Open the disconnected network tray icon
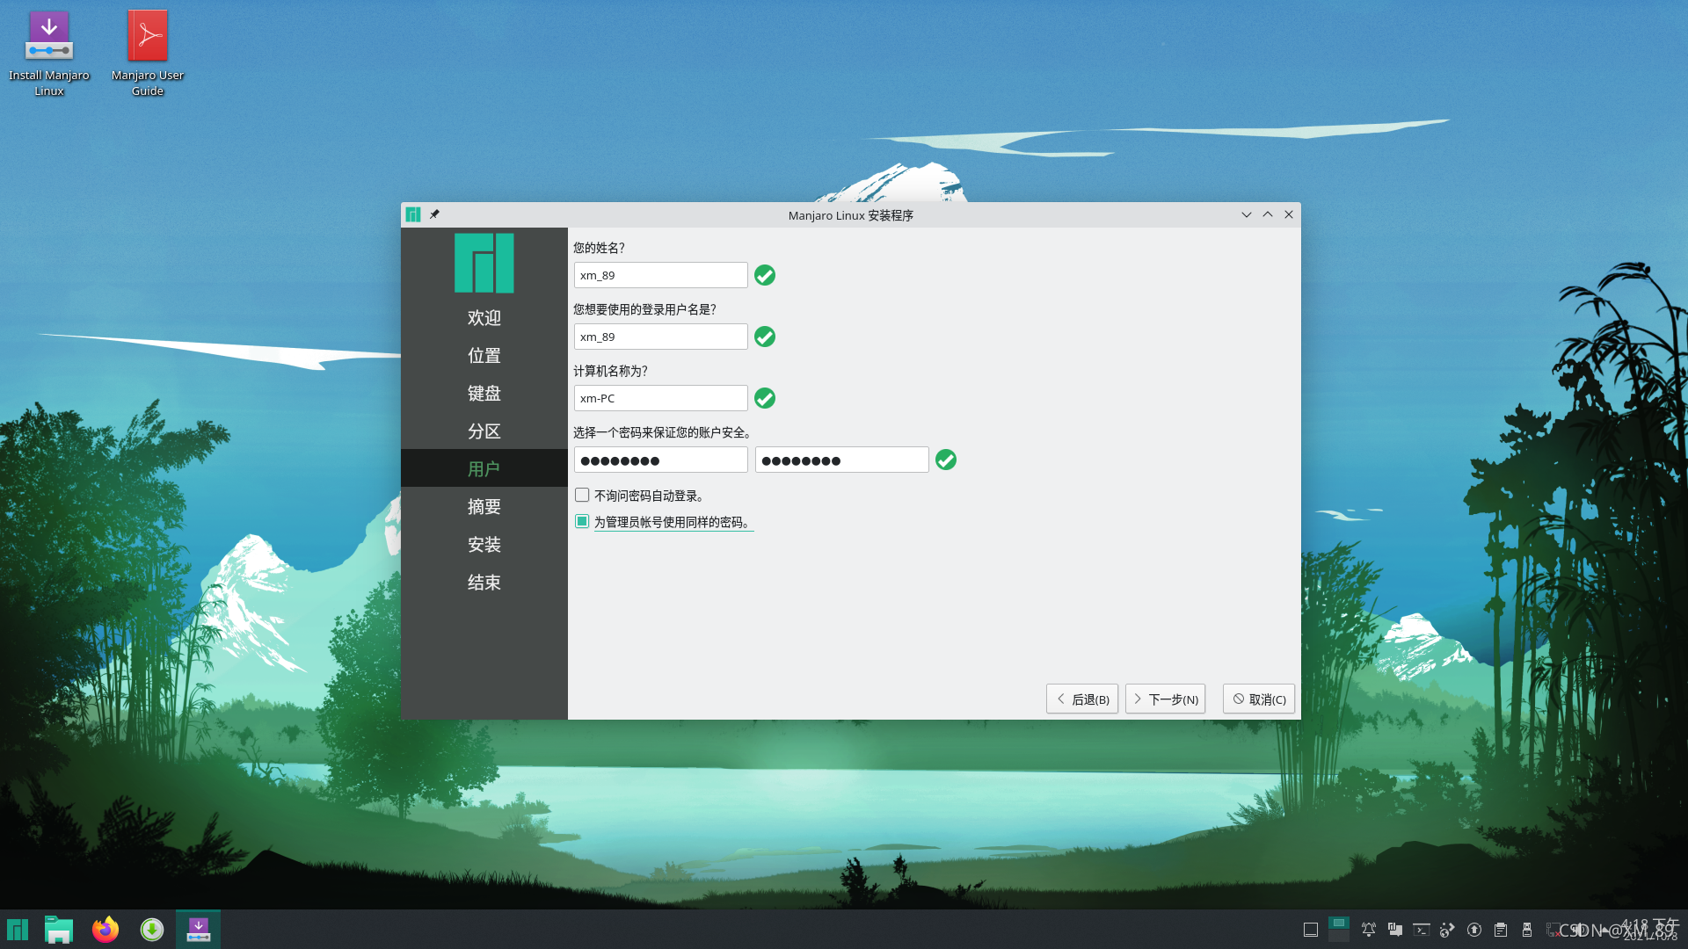This screenshot has height=949, width=1688. click(x=1553, y=930)
